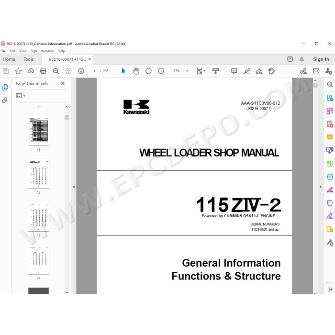The image size is (335, 335).
Task: Open Export PDF tool
Action: pos(330,98)
